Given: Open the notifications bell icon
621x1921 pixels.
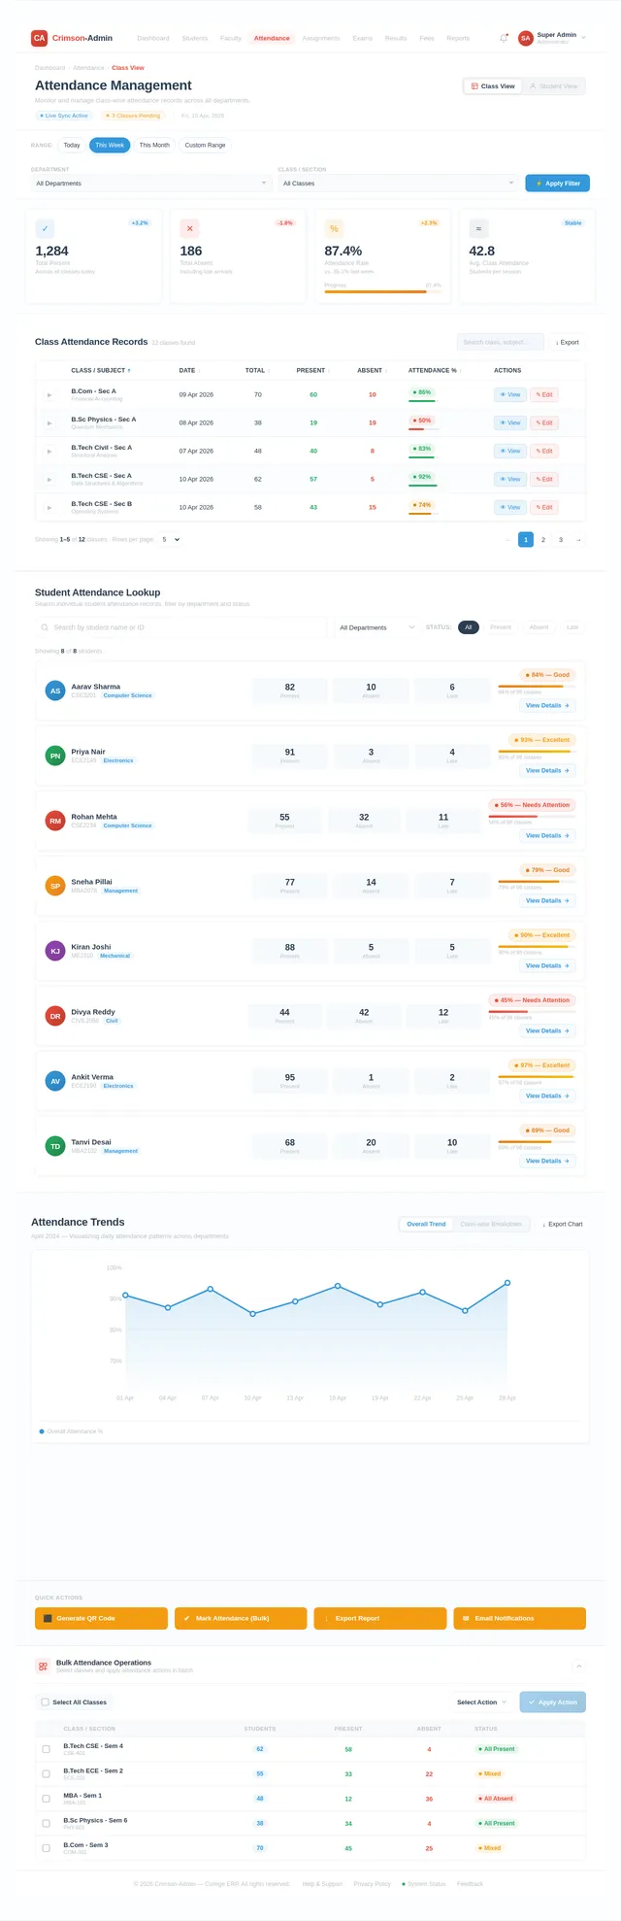Looking at the screenshot, I should [504, 38].
